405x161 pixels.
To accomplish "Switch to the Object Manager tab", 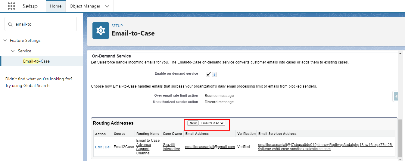I will 85,6.
